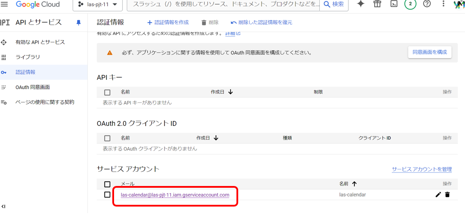The height and width of the screenshot is (221, 465).
Task: Sort service accounts by 名前 arrow
Action: (x=354, y=184)
